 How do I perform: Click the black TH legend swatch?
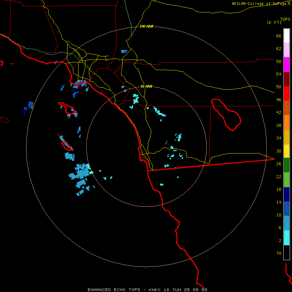pos(286,252)
